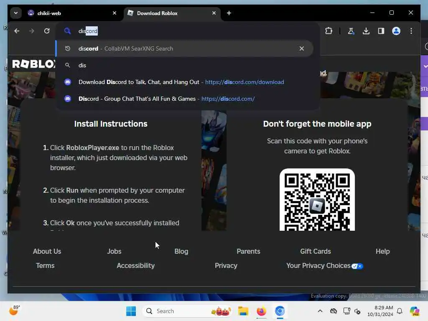The width and height of the screenshot is (428, 321).
Task: Click the pumpkin search highlight icon
Action: (x=221, y=311)
